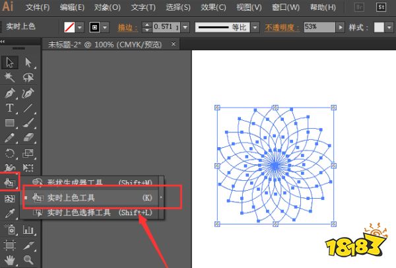The height and width of the screenshot is (268, 396).
Task: Select the Rectangle tool
Action: (10, 123)
